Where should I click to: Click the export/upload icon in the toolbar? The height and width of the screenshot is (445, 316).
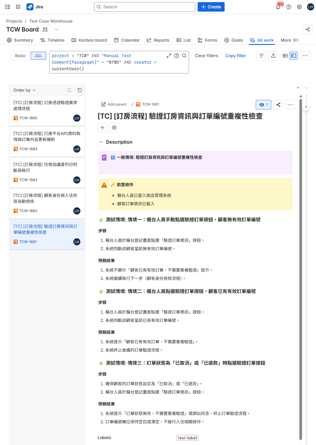point(273,56)
